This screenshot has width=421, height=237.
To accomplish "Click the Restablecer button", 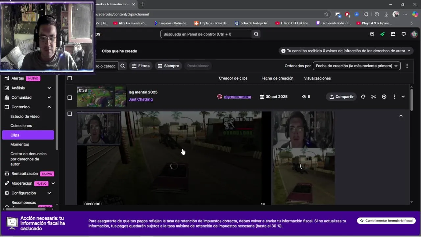I will 198,66.
